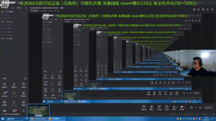
Task: Expand the microphone options arrow
Action: point(177,107)
